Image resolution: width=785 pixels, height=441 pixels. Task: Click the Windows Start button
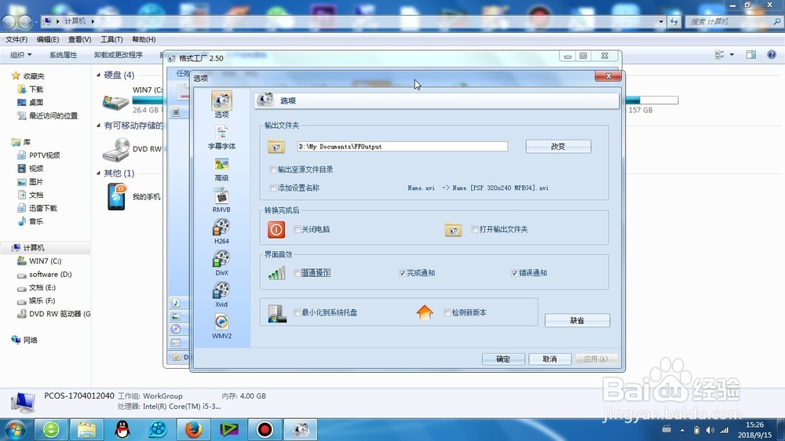tap(15, 429)
